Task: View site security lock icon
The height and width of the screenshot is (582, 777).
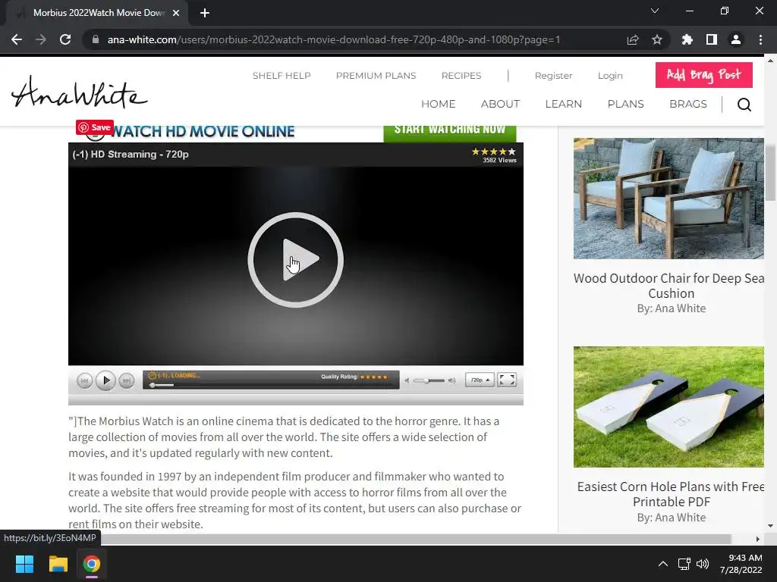Action: click(x=96, y=39)
